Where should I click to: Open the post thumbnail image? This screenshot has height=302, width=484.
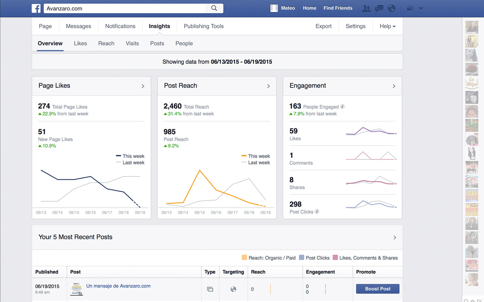click(76, 289)
